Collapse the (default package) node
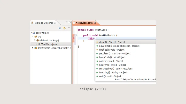Viewport: 186px width, 104px height. (x=35, y=40)
